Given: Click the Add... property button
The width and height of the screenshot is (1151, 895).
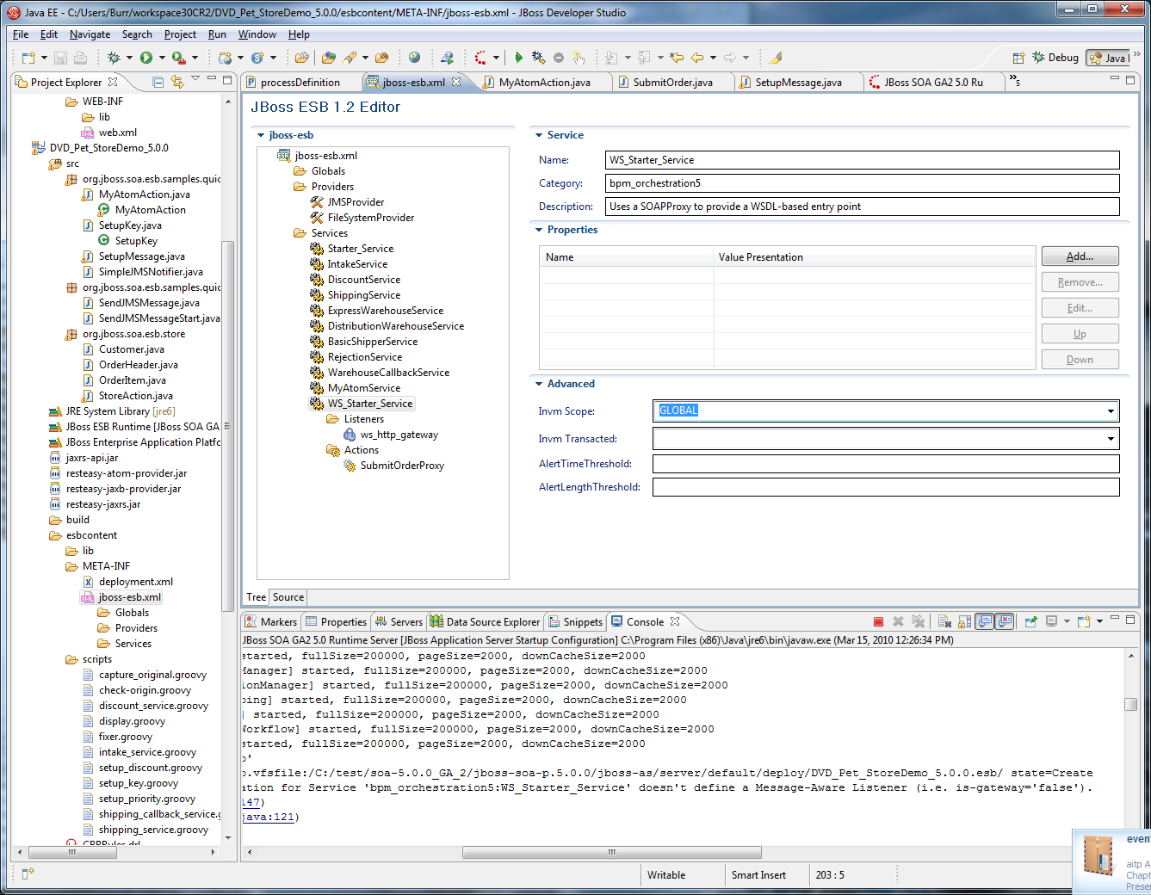Looking at the screenshot, I should pos(1080,256).
